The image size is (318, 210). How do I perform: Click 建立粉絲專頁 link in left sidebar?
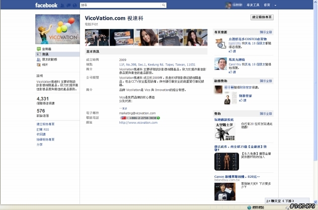(45, 124)
